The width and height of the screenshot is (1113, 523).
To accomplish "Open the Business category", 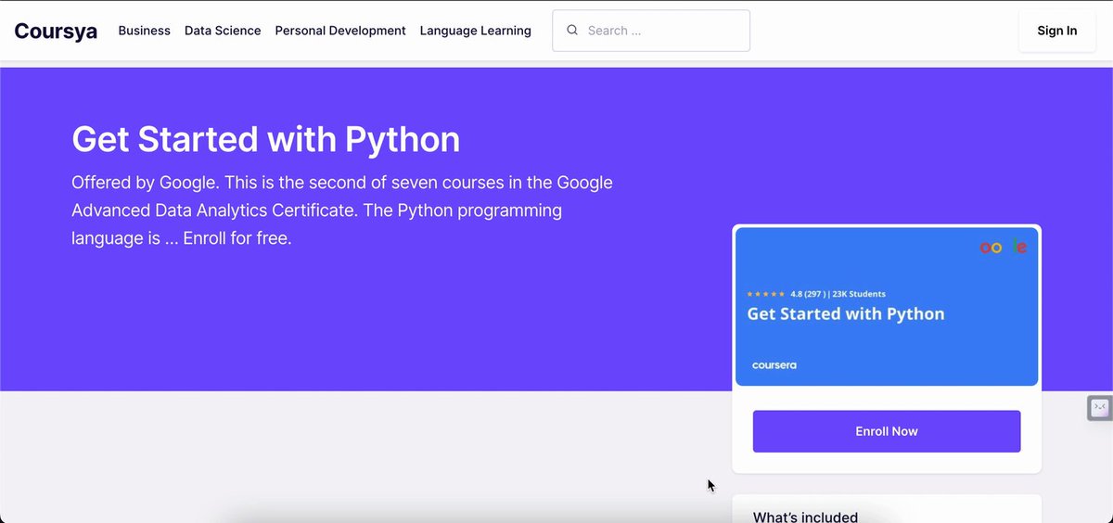I will (x=144, y=31).
